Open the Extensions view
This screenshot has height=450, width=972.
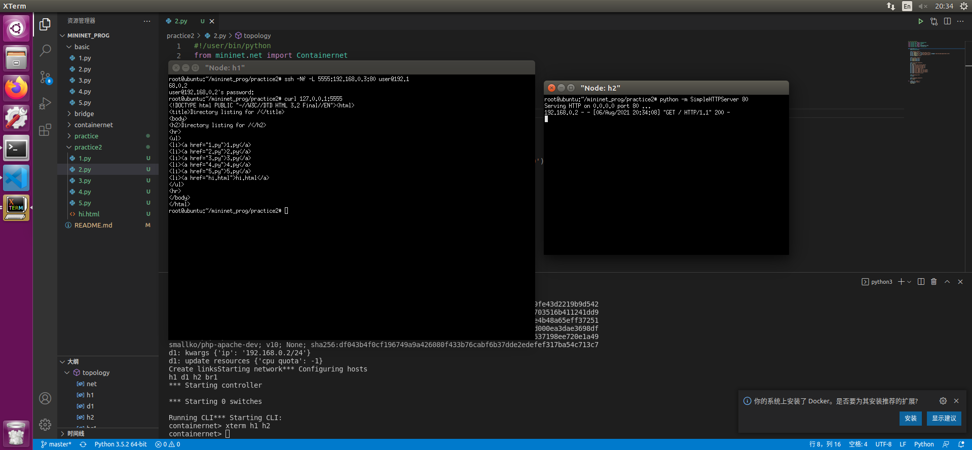pos(45,130)
